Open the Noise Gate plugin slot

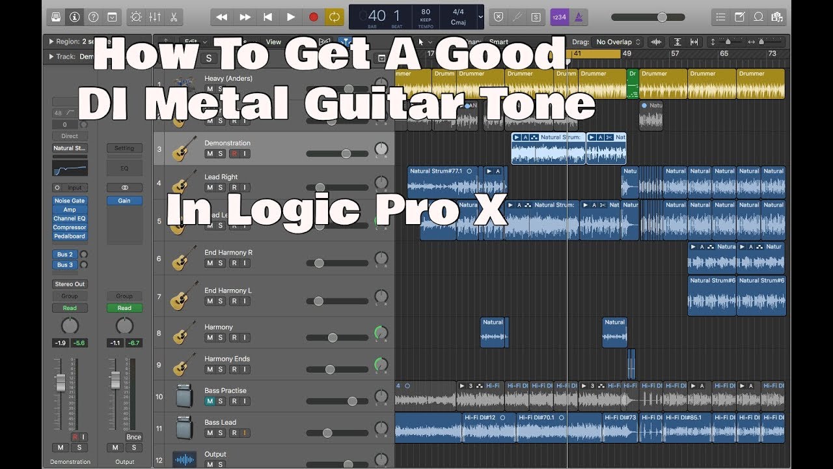70,201
